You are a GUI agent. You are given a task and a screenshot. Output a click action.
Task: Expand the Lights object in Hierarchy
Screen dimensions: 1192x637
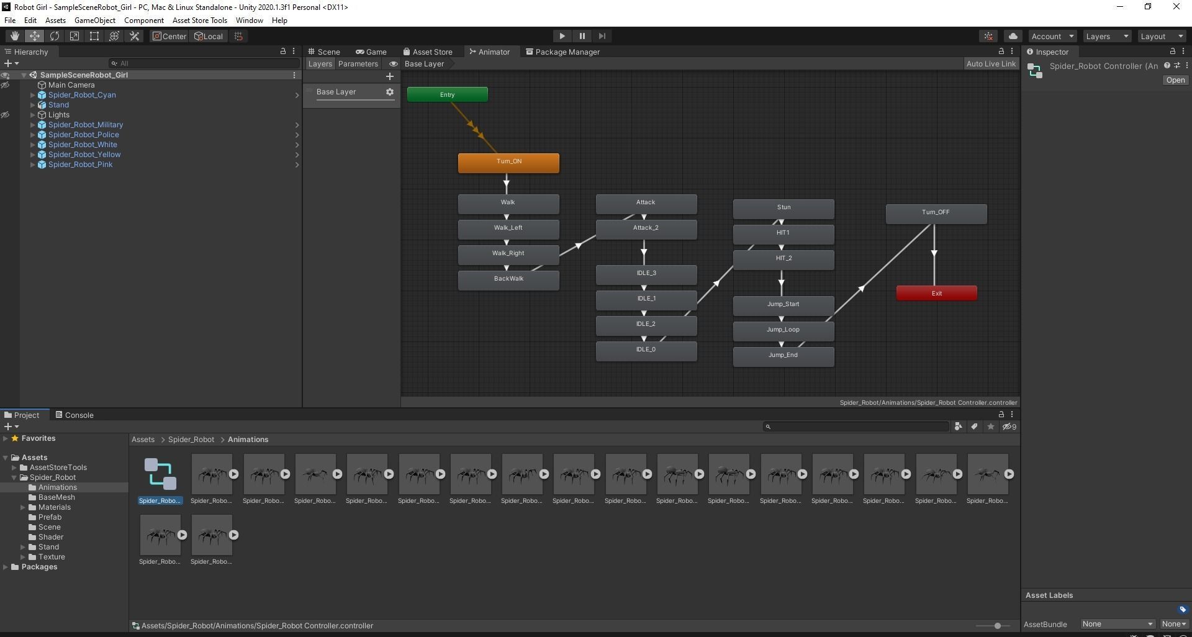[x=33, y=115]
